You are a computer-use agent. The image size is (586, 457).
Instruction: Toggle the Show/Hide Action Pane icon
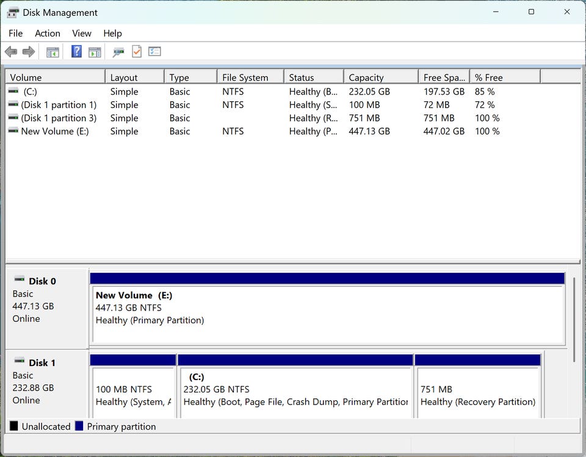95,52
